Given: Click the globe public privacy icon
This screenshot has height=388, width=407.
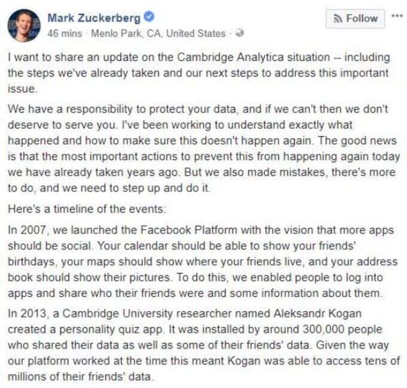Looking at the screenshot, I should [x=239, y=34].
